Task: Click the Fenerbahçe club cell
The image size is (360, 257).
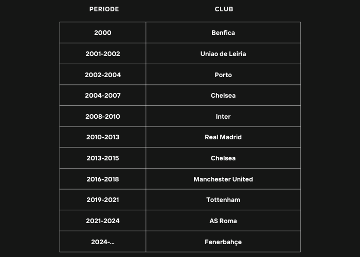Action: [223, 242]
